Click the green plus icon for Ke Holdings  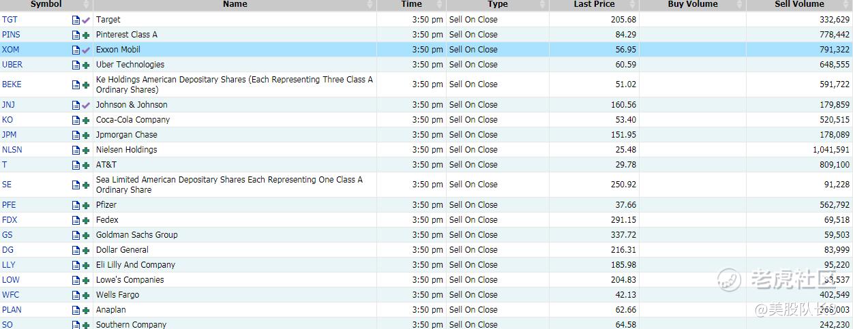click(x=86, y=85)
